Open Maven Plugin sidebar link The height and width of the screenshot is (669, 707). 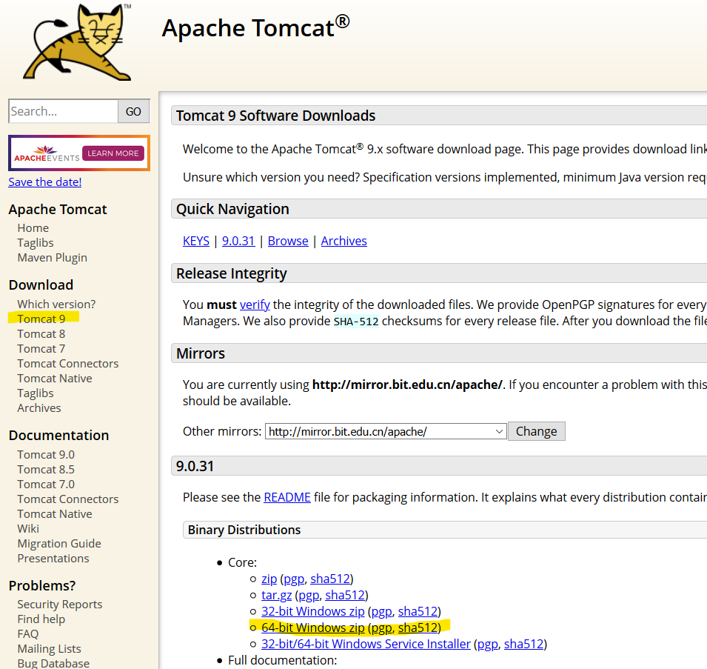(53, 258)
